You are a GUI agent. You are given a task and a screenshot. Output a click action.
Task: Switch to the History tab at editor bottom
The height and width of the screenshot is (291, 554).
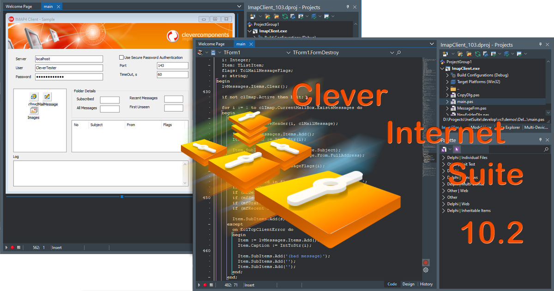point(426,284)
